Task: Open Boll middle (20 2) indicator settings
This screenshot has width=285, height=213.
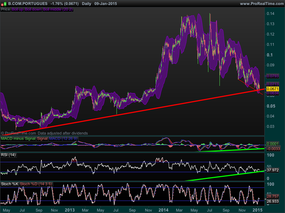Action: click(x=57, y=9)
